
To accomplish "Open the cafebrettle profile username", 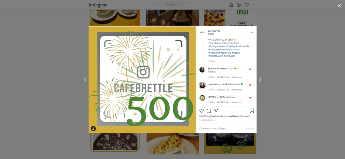I will [214, 31].
